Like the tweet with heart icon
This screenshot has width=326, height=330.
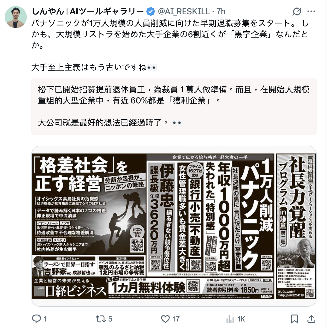click(165, 319)
